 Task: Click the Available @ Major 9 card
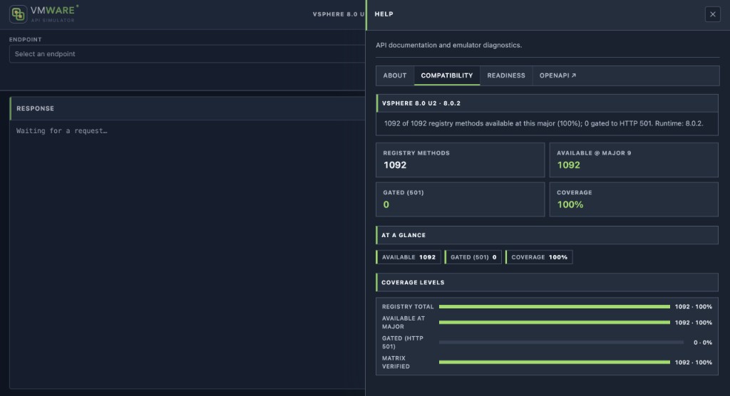pyautogui.click(x=634, y=160)
